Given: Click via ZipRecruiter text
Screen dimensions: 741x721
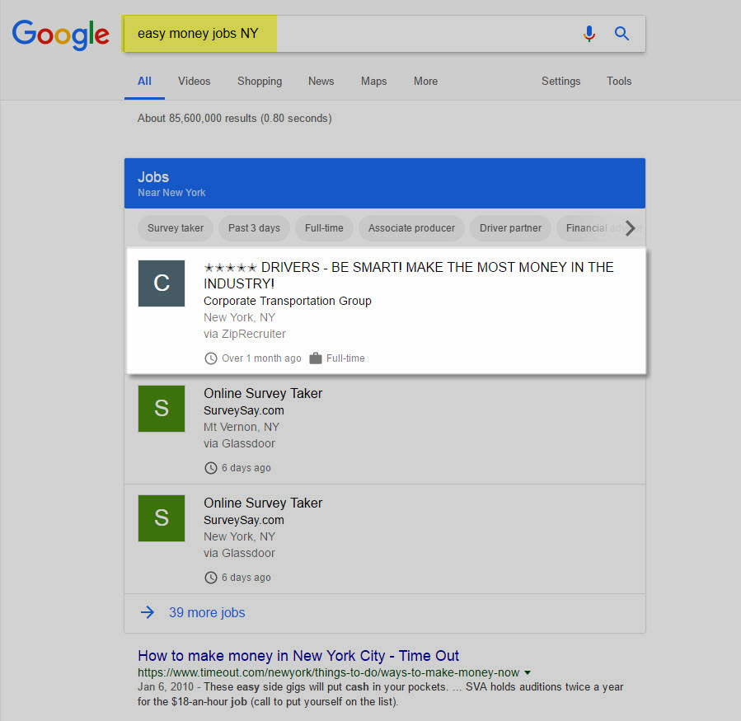Looking at the screenshot, I should pos(245,334).
